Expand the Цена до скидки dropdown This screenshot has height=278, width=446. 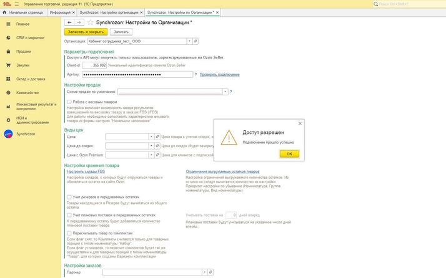point(151,145)
